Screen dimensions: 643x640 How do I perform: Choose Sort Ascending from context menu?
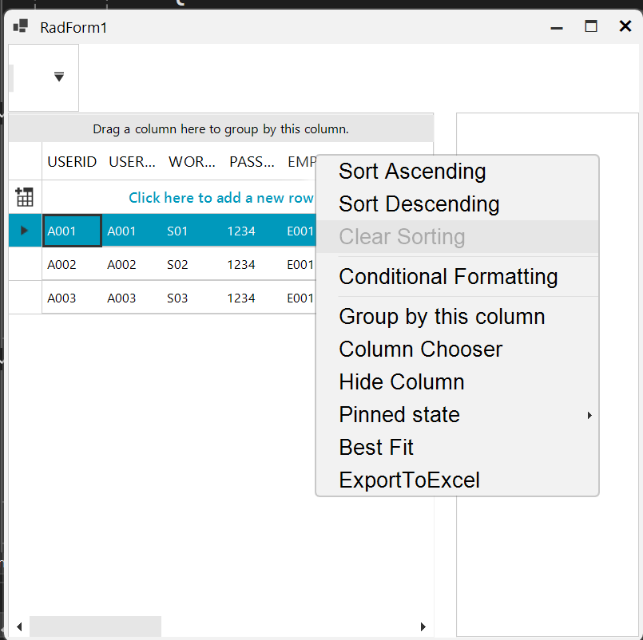pyautogui.click(x=412, y=172)
